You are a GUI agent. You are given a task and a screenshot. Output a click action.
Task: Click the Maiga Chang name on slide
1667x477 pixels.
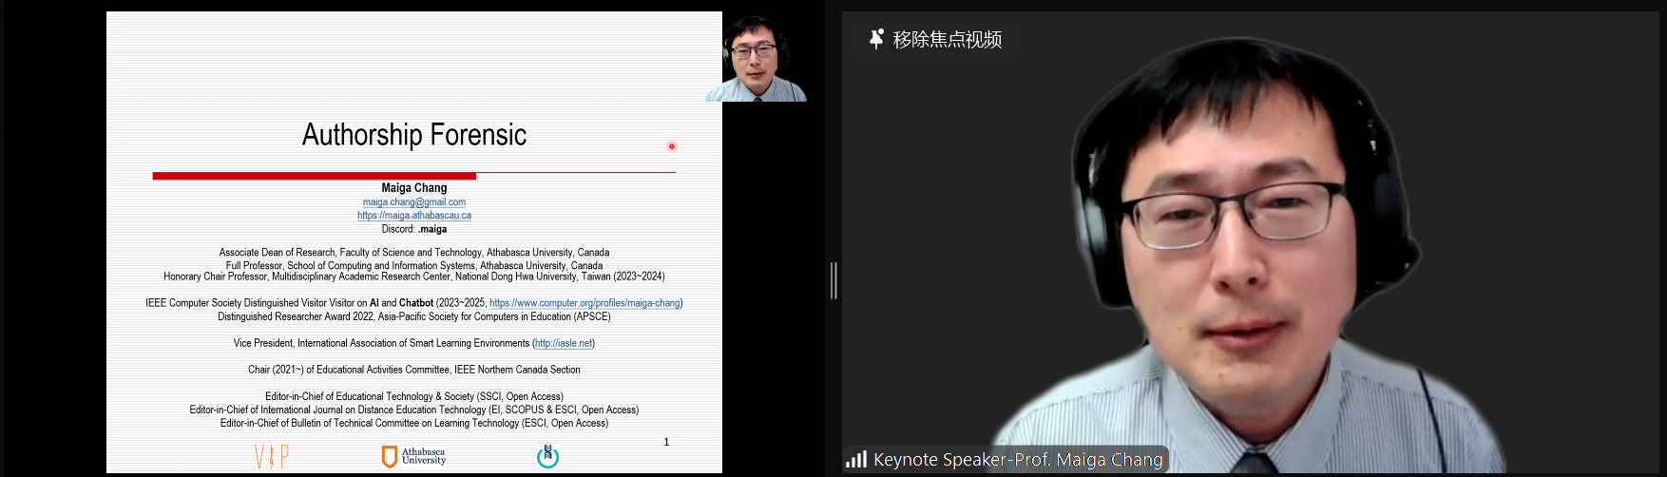point(413,188)
